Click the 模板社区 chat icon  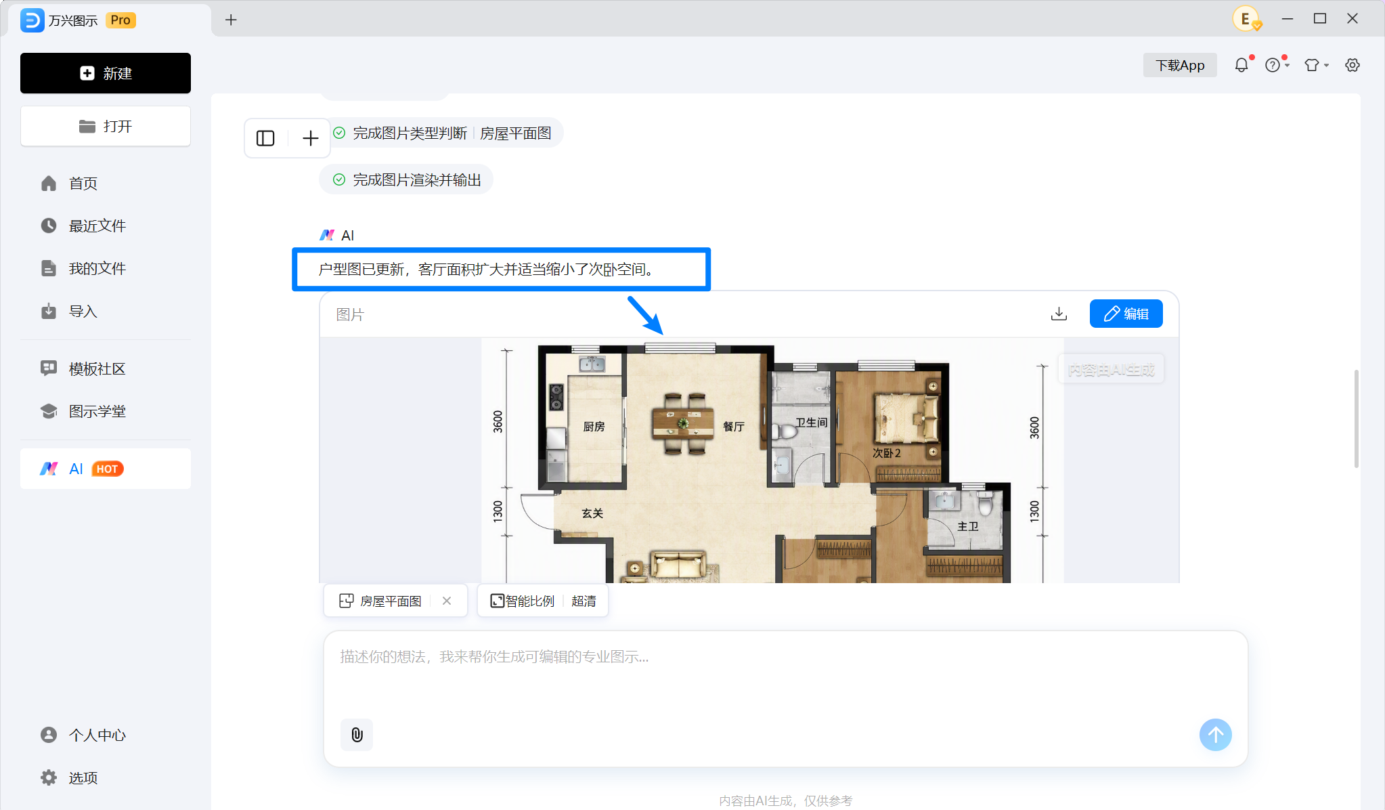[49, 368]
